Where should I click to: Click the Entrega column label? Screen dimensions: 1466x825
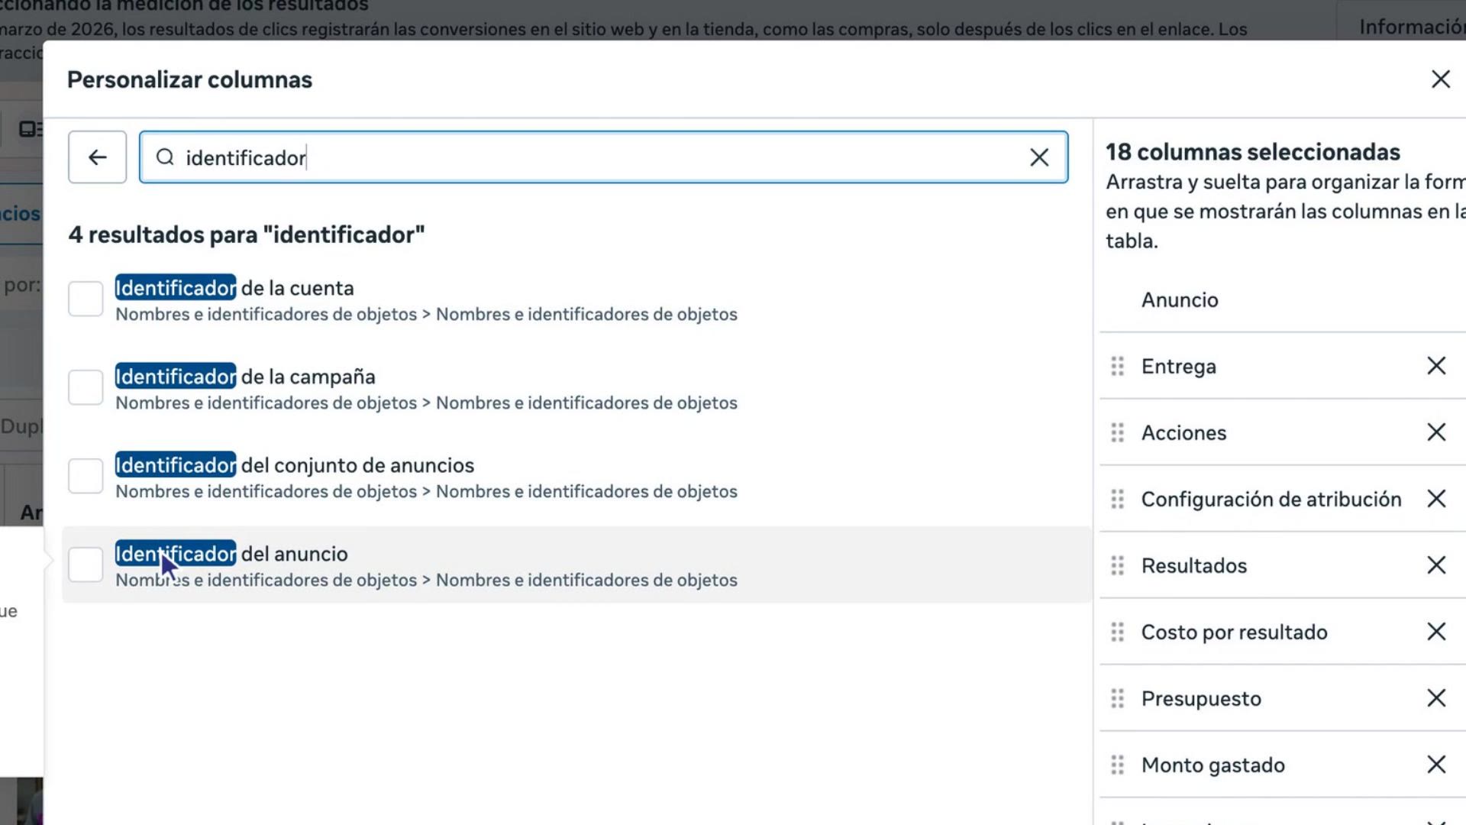[x=1178, y=367]
